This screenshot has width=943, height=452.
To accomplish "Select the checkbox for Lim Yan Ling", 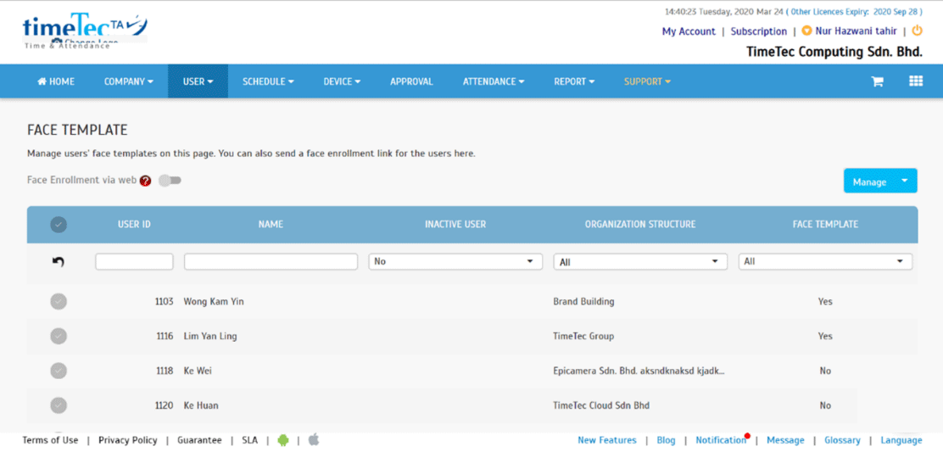I will (x=59, y=336).
